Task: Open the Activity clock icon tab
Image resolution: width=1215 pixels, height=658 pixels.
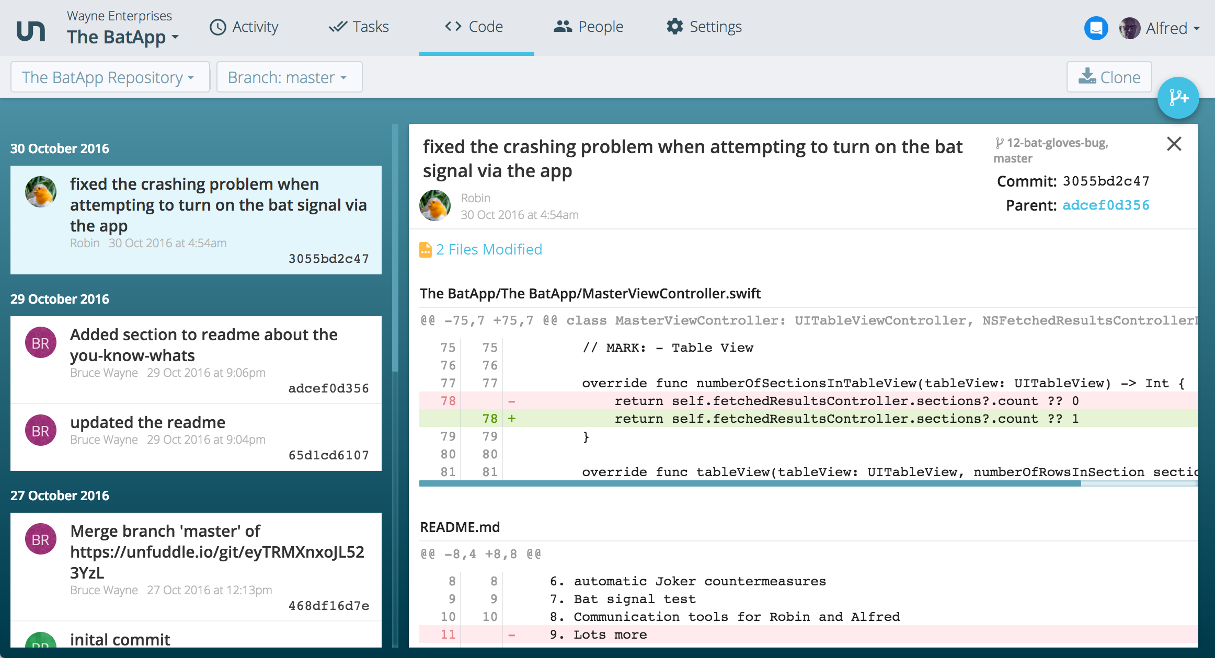Action: point(217,27)
